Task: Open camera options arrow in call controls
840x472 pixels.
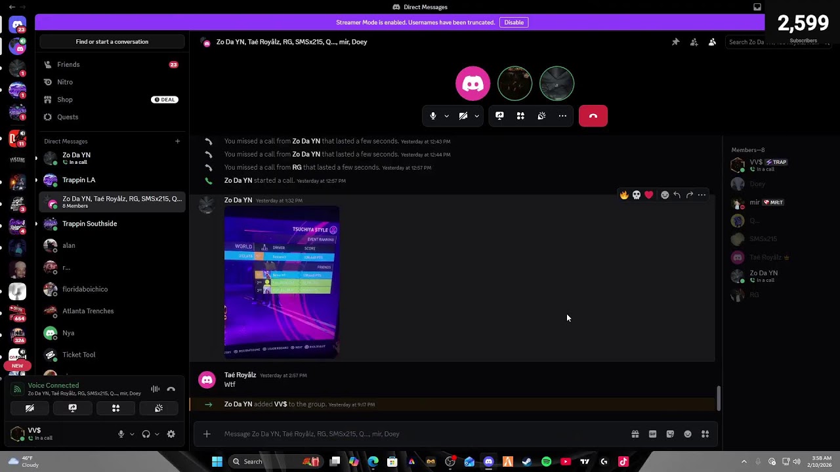Action: [476, 116]
